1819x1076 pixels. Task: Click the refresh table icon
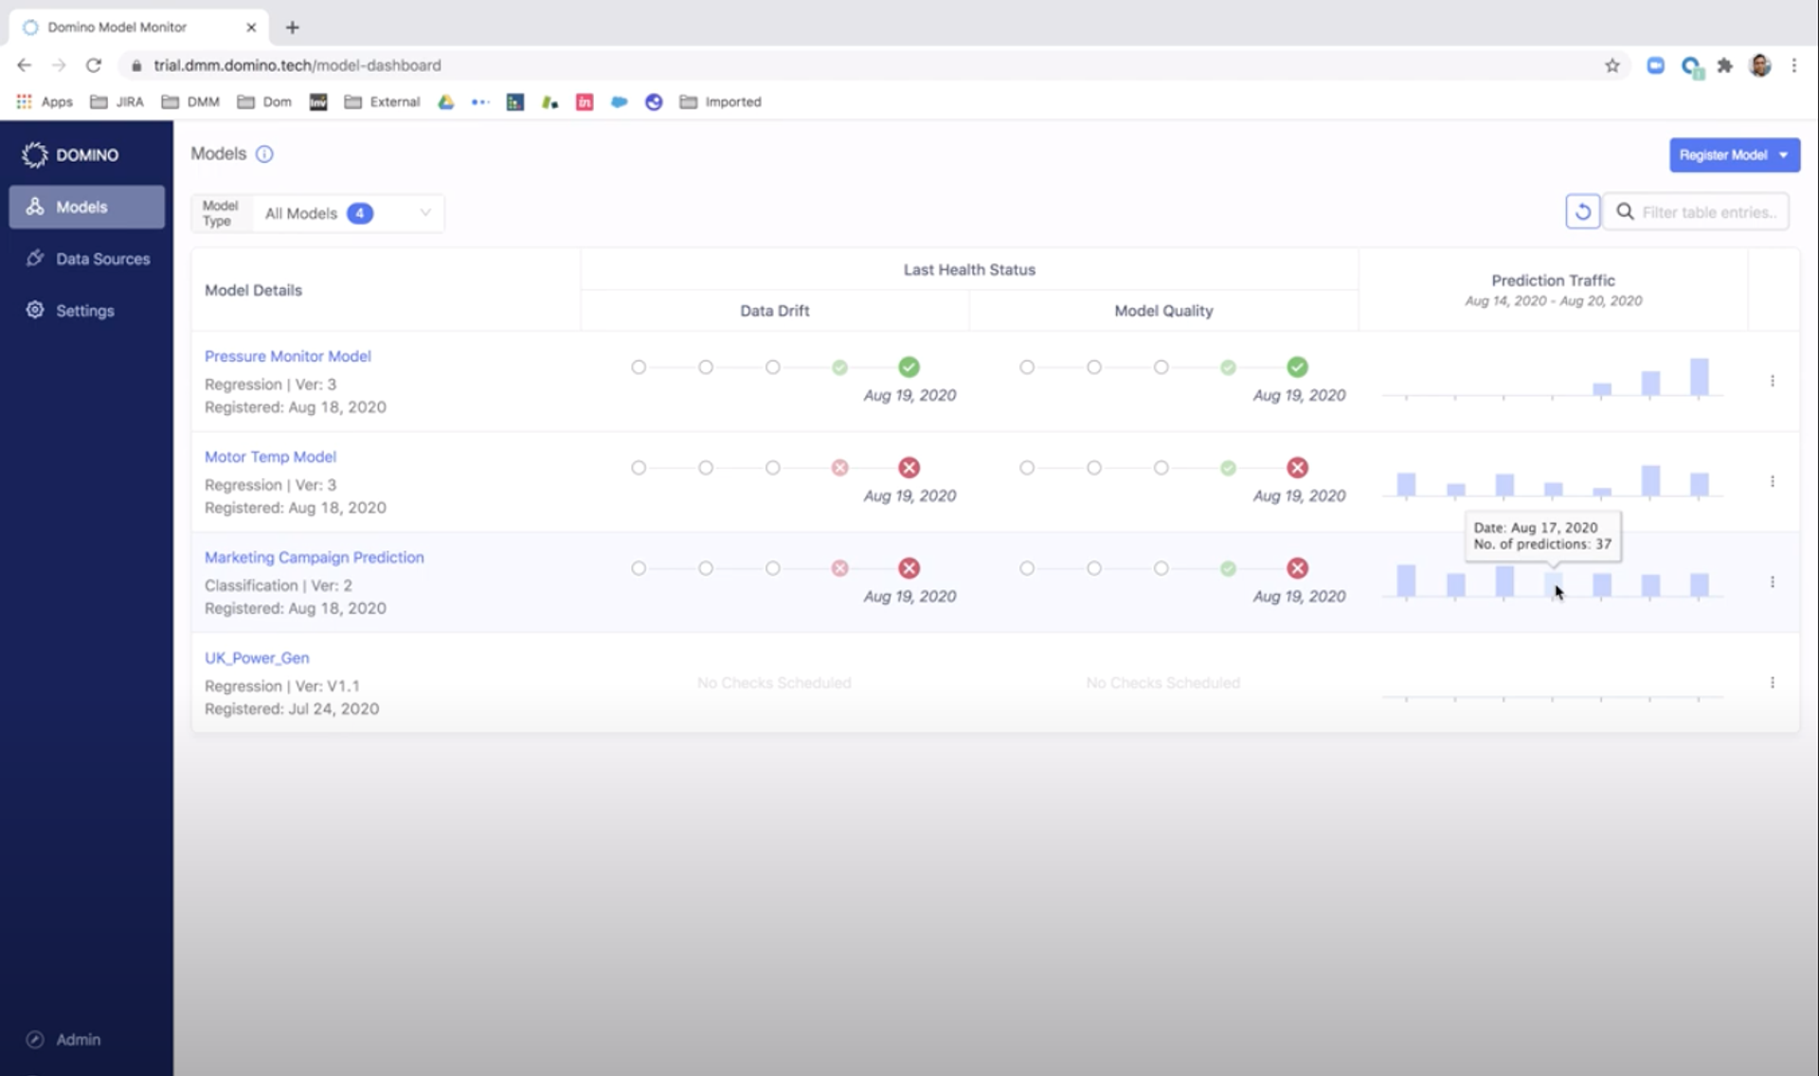point(1582,212)
